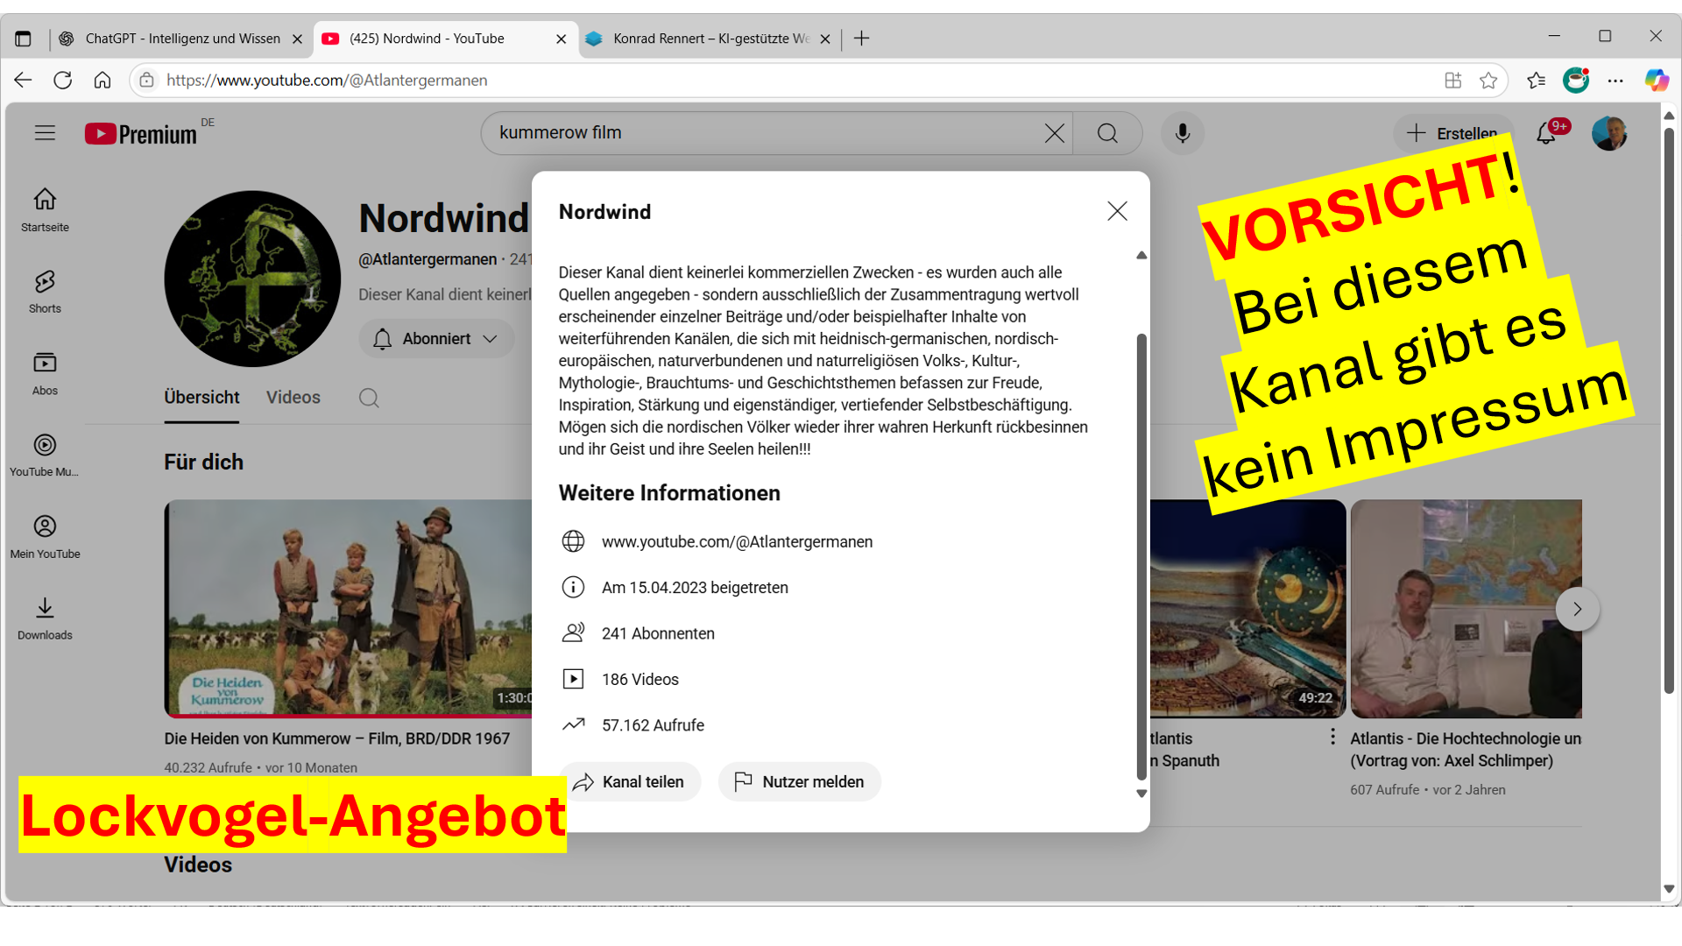1682x946 pixels.
Task: Clear the search text with X
Action: 1054,133
